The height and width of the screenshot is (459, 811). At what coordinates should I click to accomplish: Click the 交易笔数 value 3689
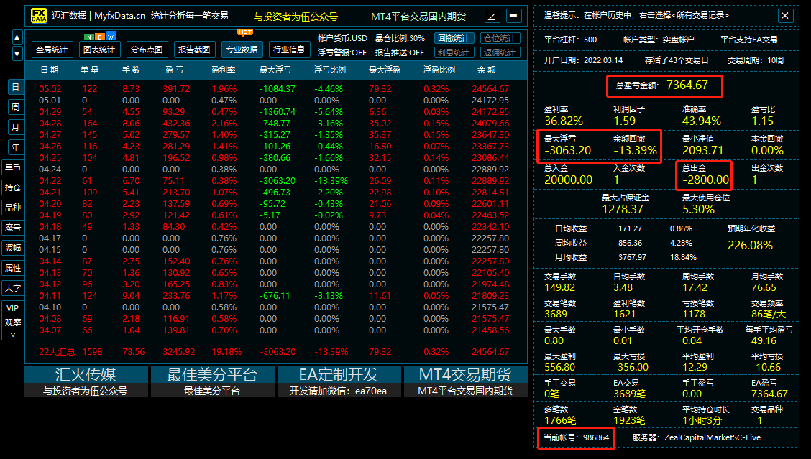[556, 315]
